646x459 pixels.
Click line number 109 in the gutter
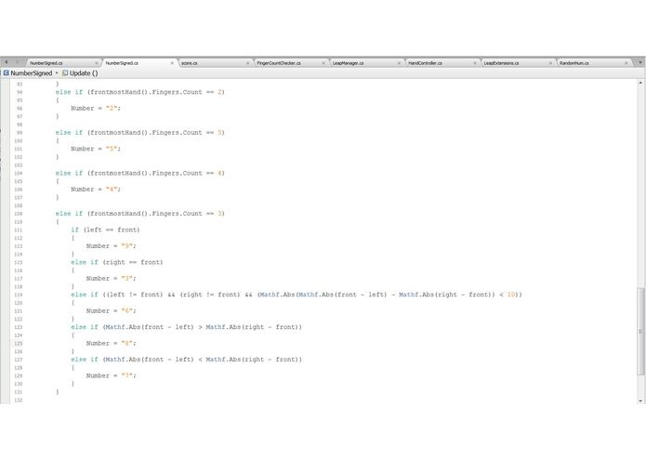(19, 214)
